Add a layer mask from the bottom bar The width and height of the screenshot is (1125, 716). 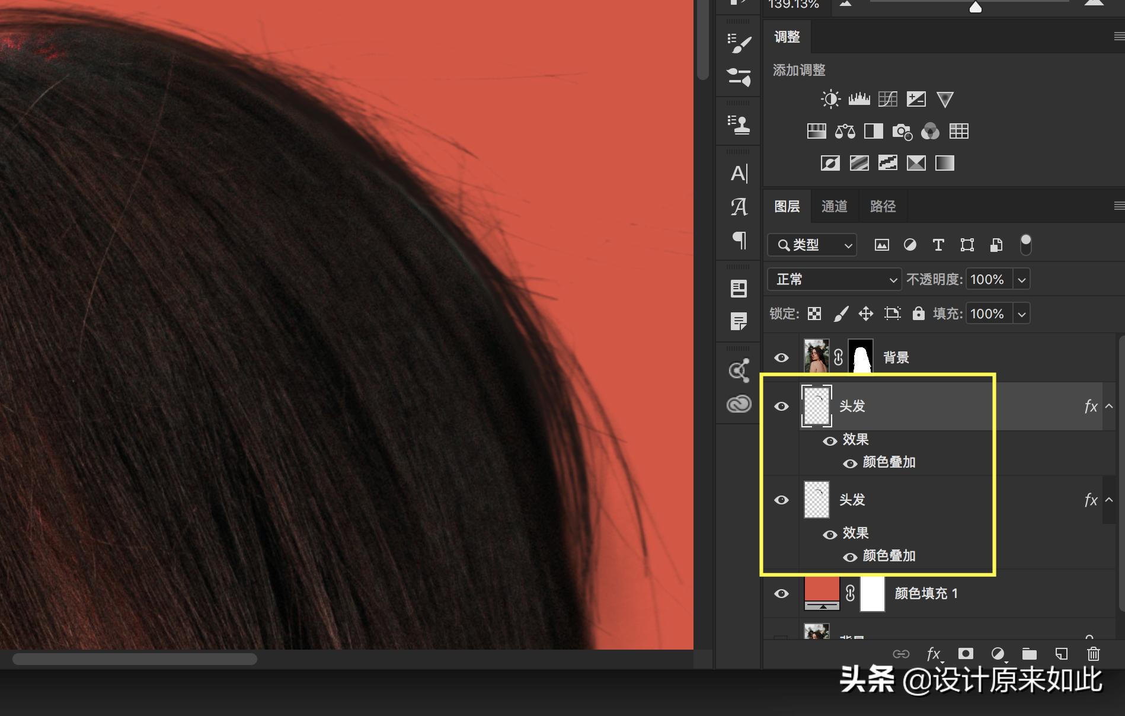point(966,654)
